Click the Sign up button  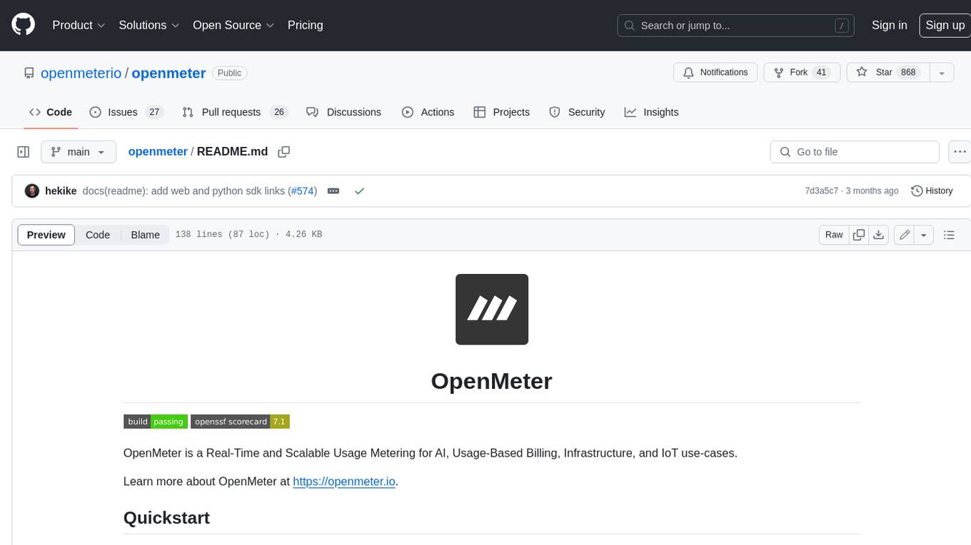[x=945, y=25]
